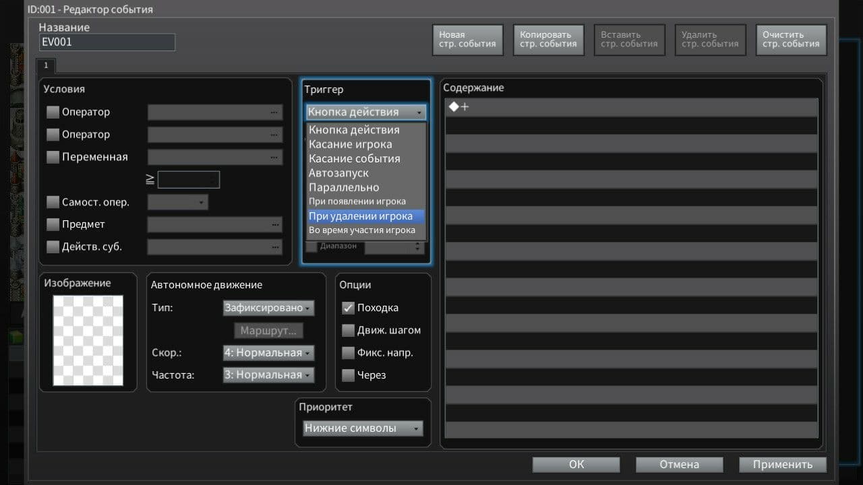Open the Тип movement type dropdown
The image size is (863, 485).
pyautogui.click(x=268, y=308)
